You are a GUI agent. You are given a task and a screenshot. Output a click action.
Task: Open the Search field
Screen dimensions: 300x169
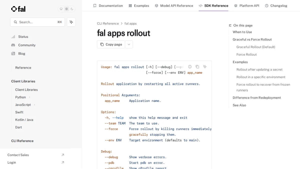37,22
